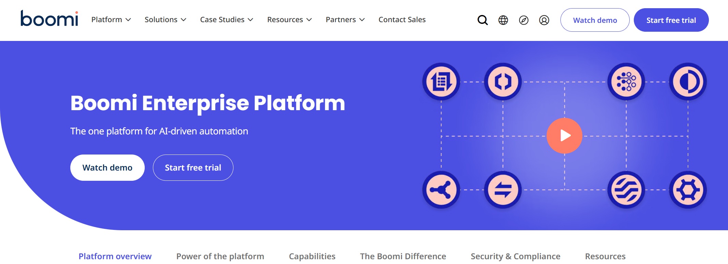
Task: Expand the Partners menu chevron
Action: pyautogui.click(x=362, y=20)
